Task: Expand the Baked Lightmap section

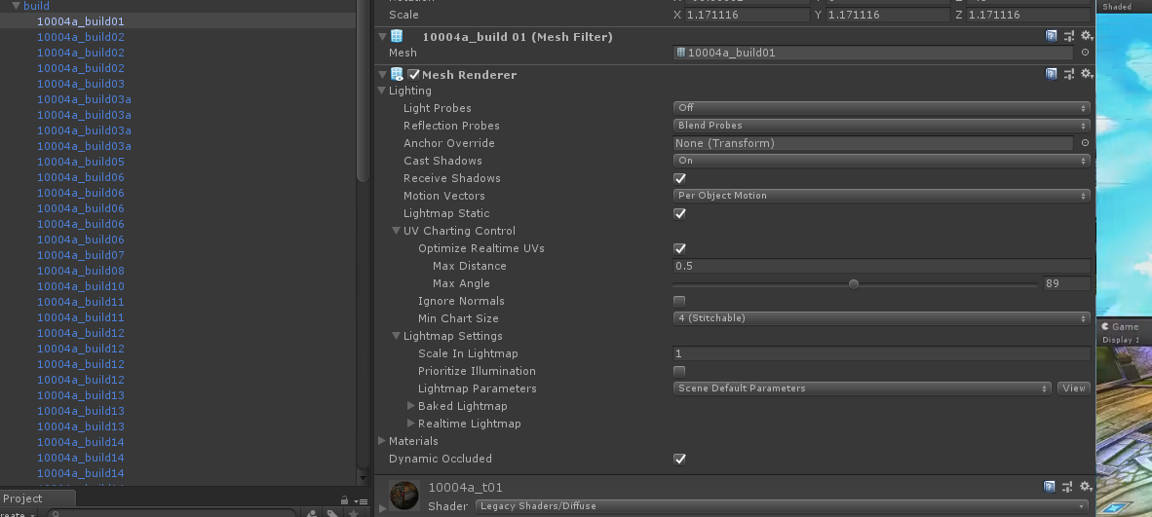Action: tap(410, 405)
